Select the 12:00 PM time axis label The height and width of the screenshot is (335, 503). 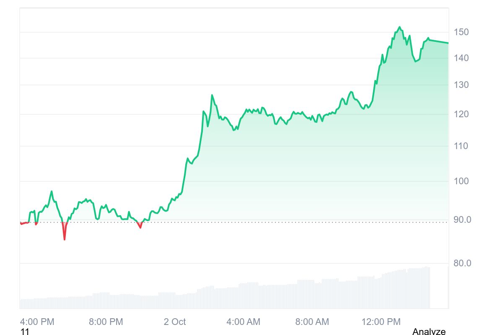[381, 322]
